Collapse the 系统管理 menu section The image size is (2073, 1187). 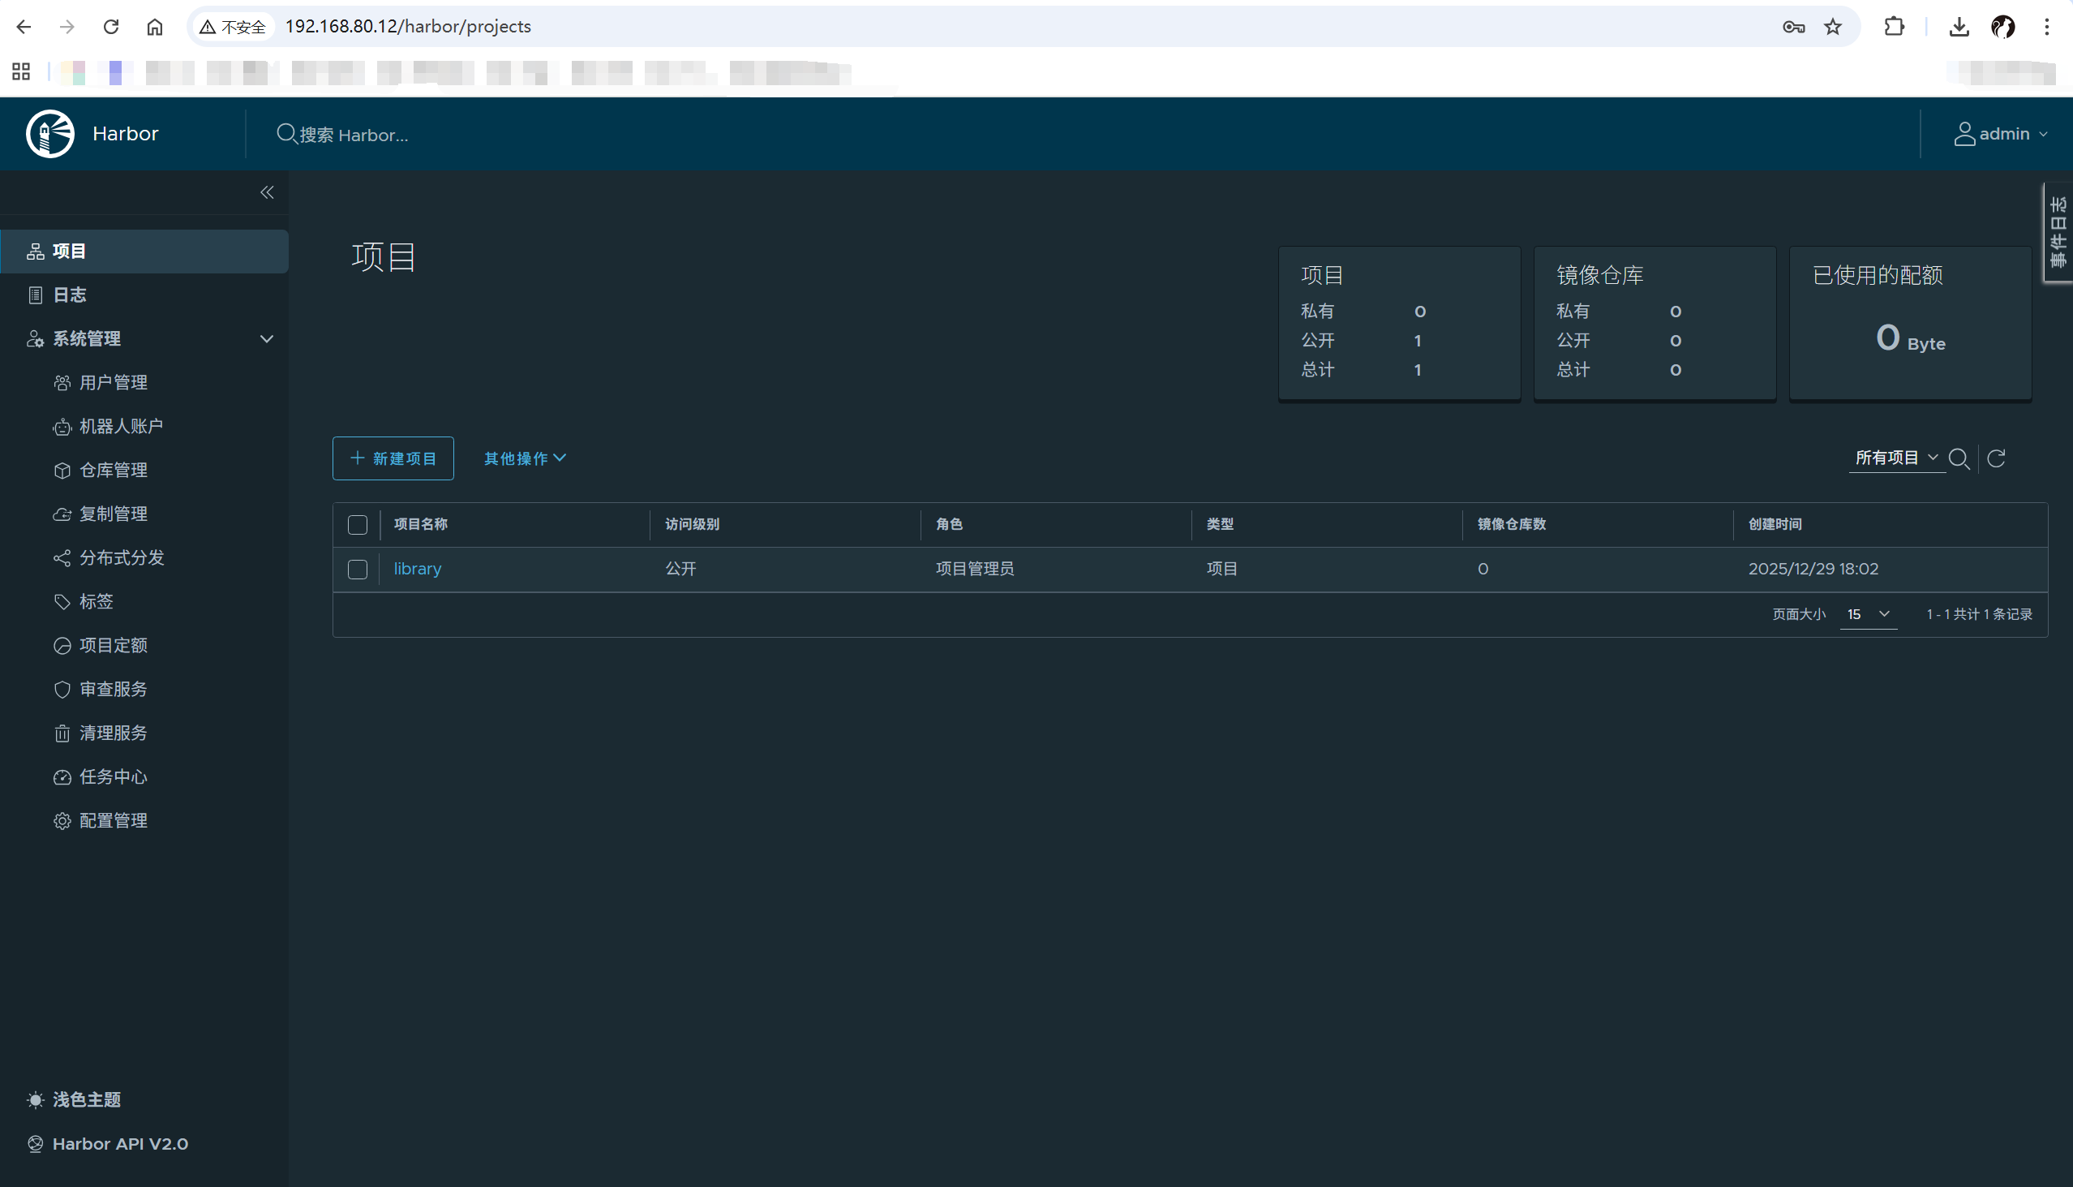(x=266, y=338)
